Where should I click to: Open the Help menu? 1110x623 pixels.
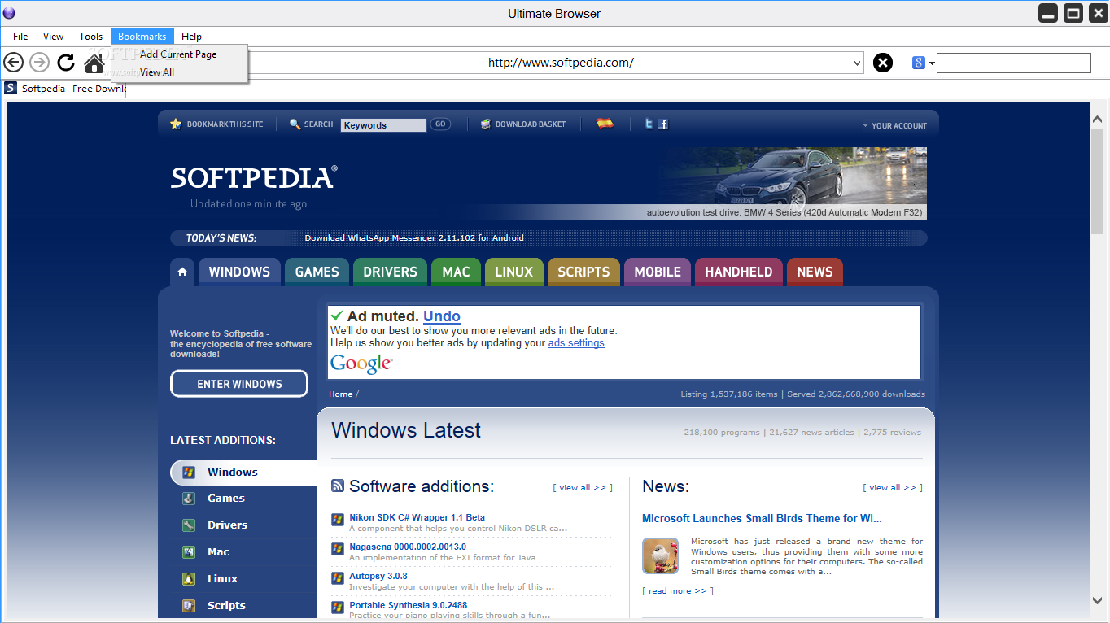point(191,37)
